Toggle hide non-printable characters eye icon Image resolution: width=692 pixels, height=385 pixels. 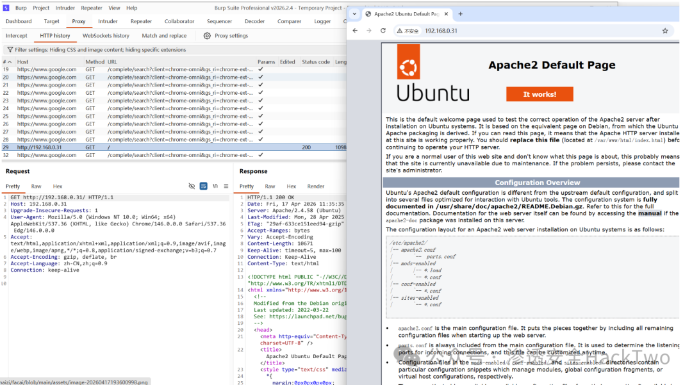tap(192, 186)
